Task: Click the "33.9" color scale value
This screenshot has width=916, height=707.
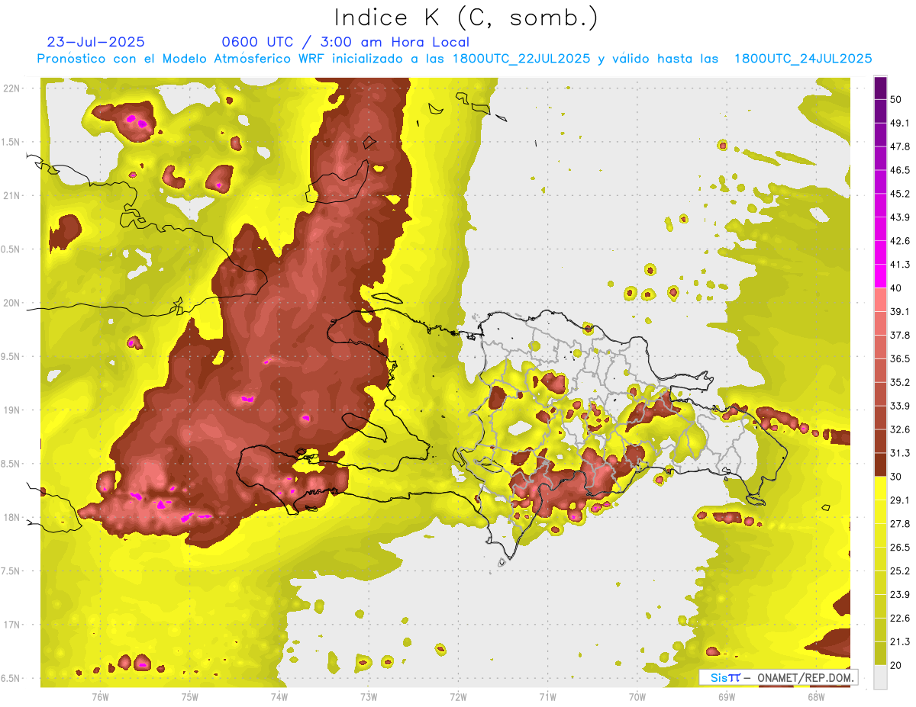Action: point(900,406)
